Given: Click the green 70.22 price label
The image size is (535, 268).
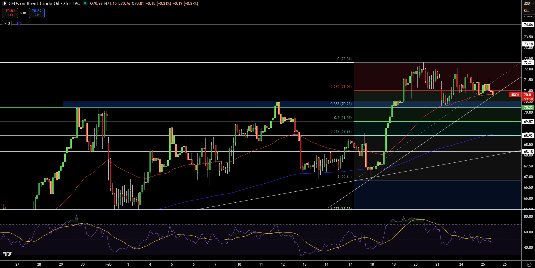Looking at the screenshot, I should pyautogui.click(x=528, y=108).
